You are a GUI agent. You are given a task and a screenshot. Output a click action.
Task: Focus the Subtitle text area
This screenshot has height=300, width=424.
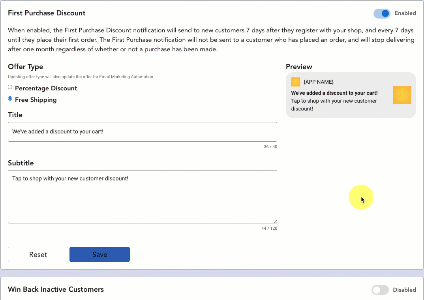point(142,197)
